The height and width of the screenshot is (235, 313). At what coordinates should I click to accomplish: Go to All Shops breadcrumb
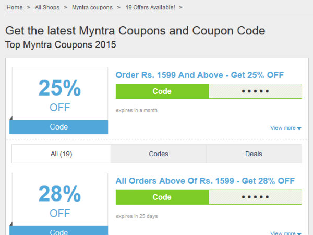tap(47, 8)
